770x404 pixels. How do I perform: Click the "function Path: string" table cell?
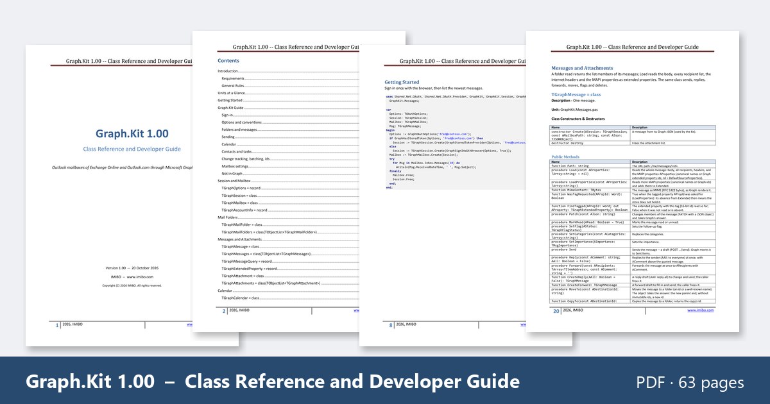coord(590,166)
